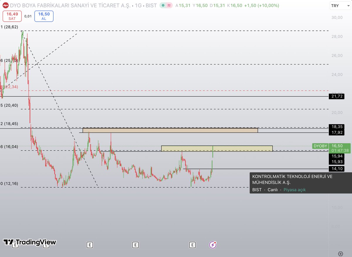Click the 0,01 spread value
The width and height of the screenshot is (352, 257).
[x=28, y=16]
